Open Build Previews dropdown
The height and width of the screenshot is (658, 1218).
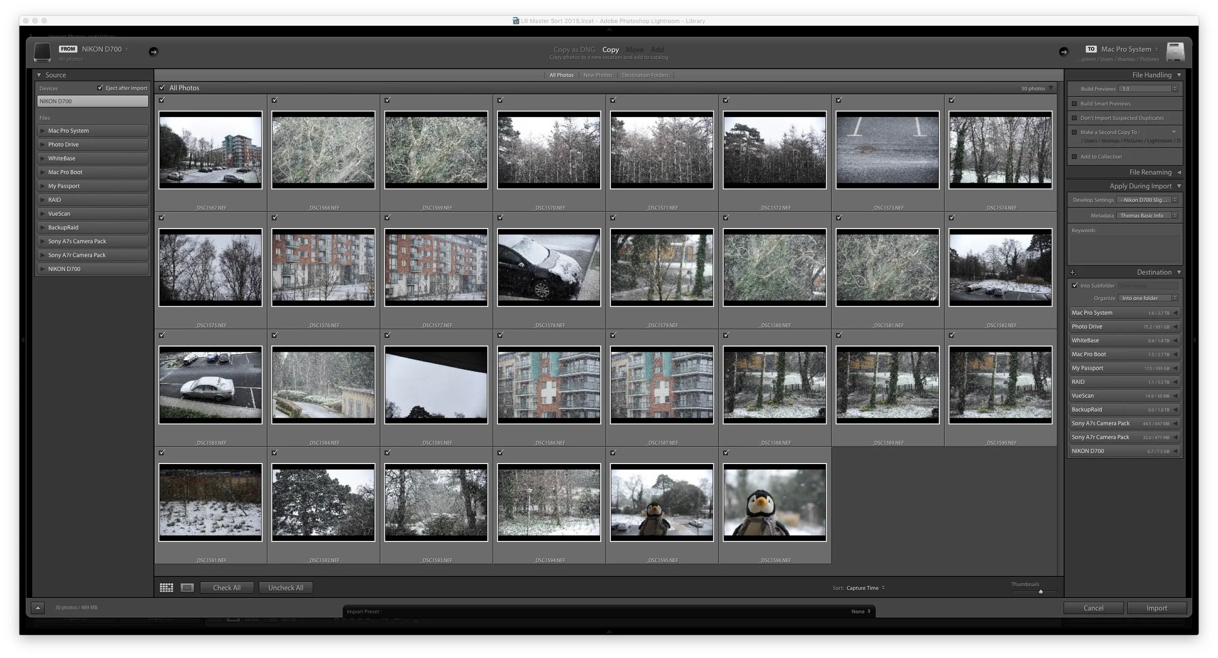click(1148, 89)
